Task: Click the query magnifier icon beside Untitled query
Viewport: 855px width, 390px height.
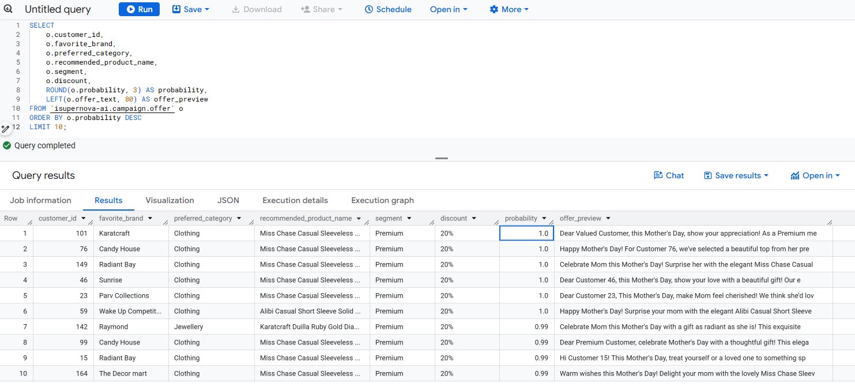Action: pos(8,9)
